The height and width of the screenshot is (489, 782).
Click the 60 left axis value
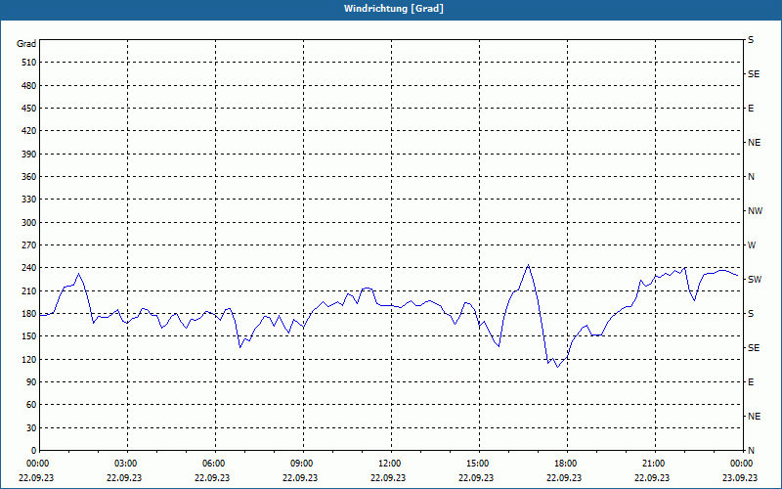[31, 405]
